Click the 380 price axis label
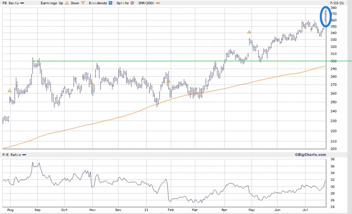The width and height of the screenshot is (352, 214). click(x=334, y=8)
